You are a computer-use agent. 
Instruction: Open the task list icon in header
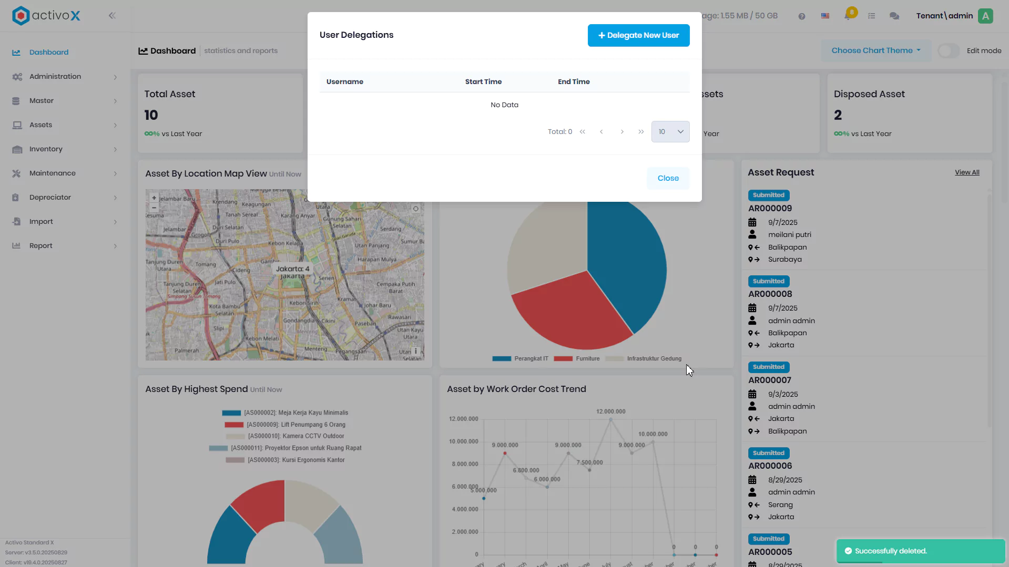[871, 16]
